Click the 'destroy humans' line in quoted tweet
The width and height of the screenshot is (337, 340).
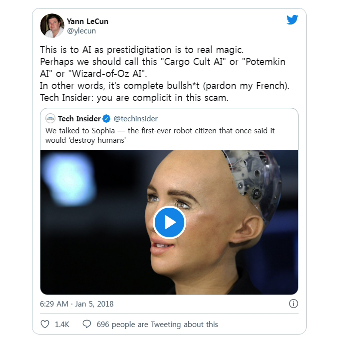85,140
